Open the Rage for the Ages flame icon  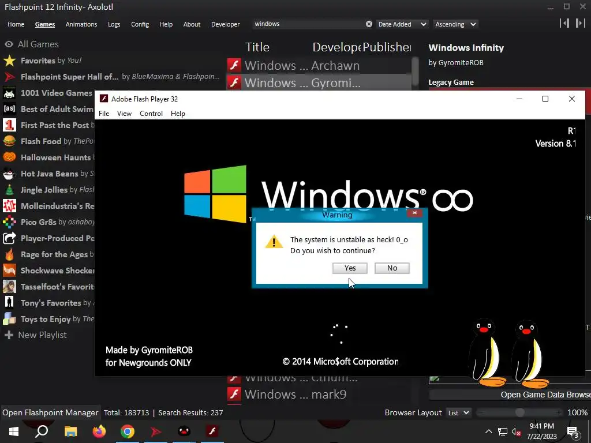pyautogui.click(x=9, y=254)
